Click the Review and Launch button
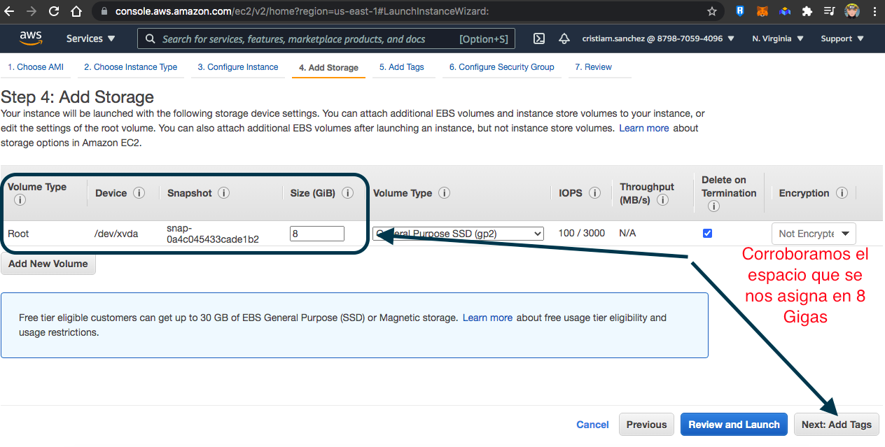 click(734, 425)
